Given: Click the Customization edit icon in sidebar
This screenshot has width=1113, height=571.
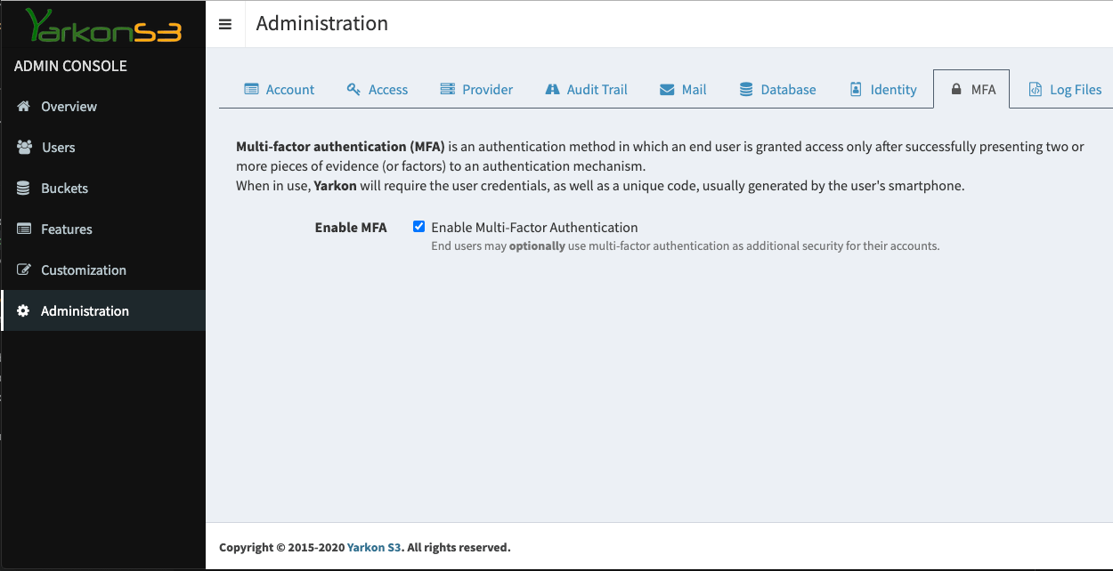Looking at the screenshot, I should [24, 270].
